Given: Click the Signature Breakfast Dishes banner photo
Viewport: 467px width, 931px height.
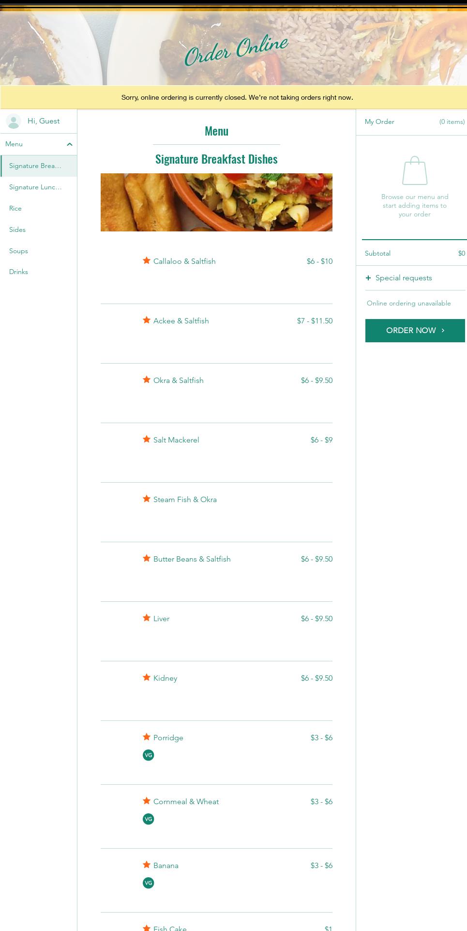Looking at the screenshot, I should click(x=216, y=202).
